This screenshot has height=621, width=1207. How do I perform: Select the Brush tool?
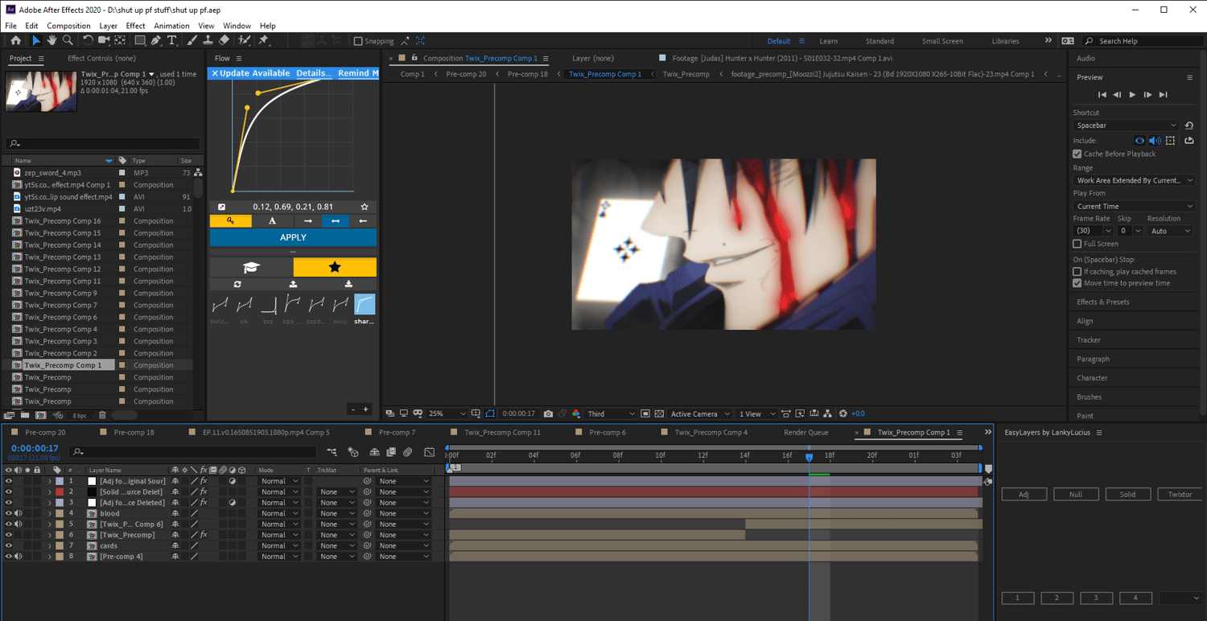tap(192, 40)
